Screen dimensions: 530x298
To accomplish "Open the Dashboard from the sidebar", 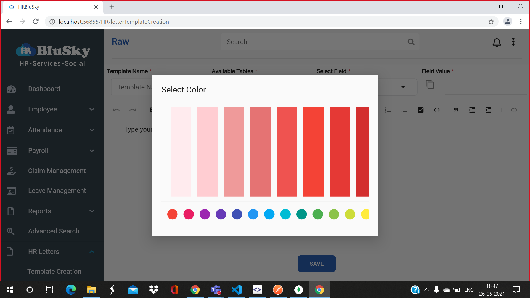I will pyautogui.click(x=44, y=89).
